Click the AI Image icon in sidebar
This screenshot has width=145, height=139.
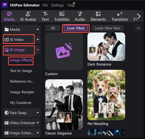[7, 50]
